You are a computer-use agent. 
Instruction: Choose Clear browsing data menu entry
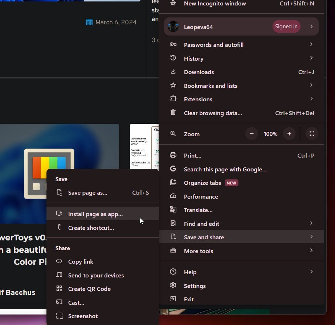pyautogui.click(x=241, y=113)
